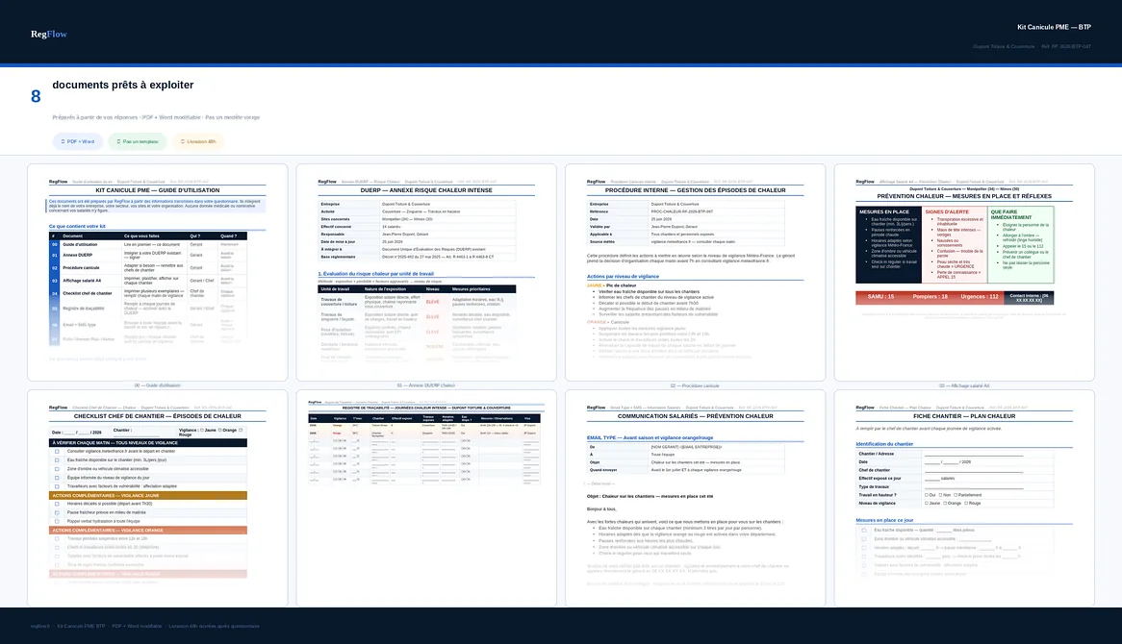Check 'Équipe informée du niveau de vigilance' box

pyautogui.click(x=57, y=478)
